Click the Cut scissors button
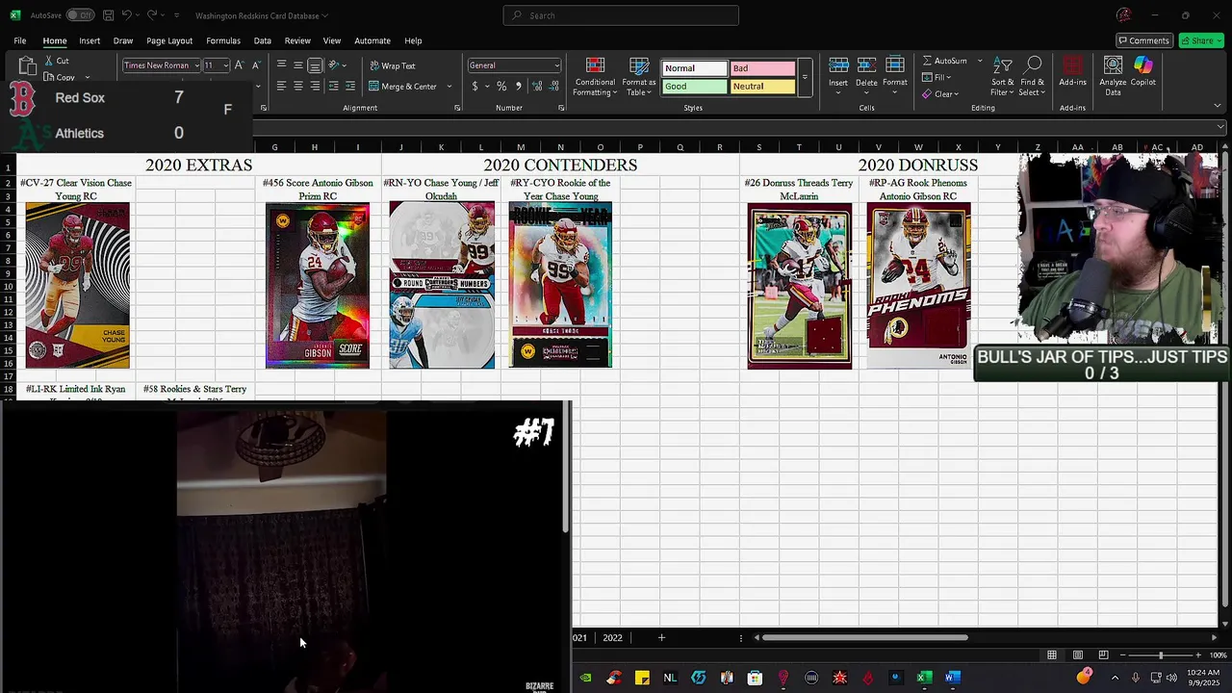The width and height of the screenshot is (1232, 693). click(x=57, y=61)
